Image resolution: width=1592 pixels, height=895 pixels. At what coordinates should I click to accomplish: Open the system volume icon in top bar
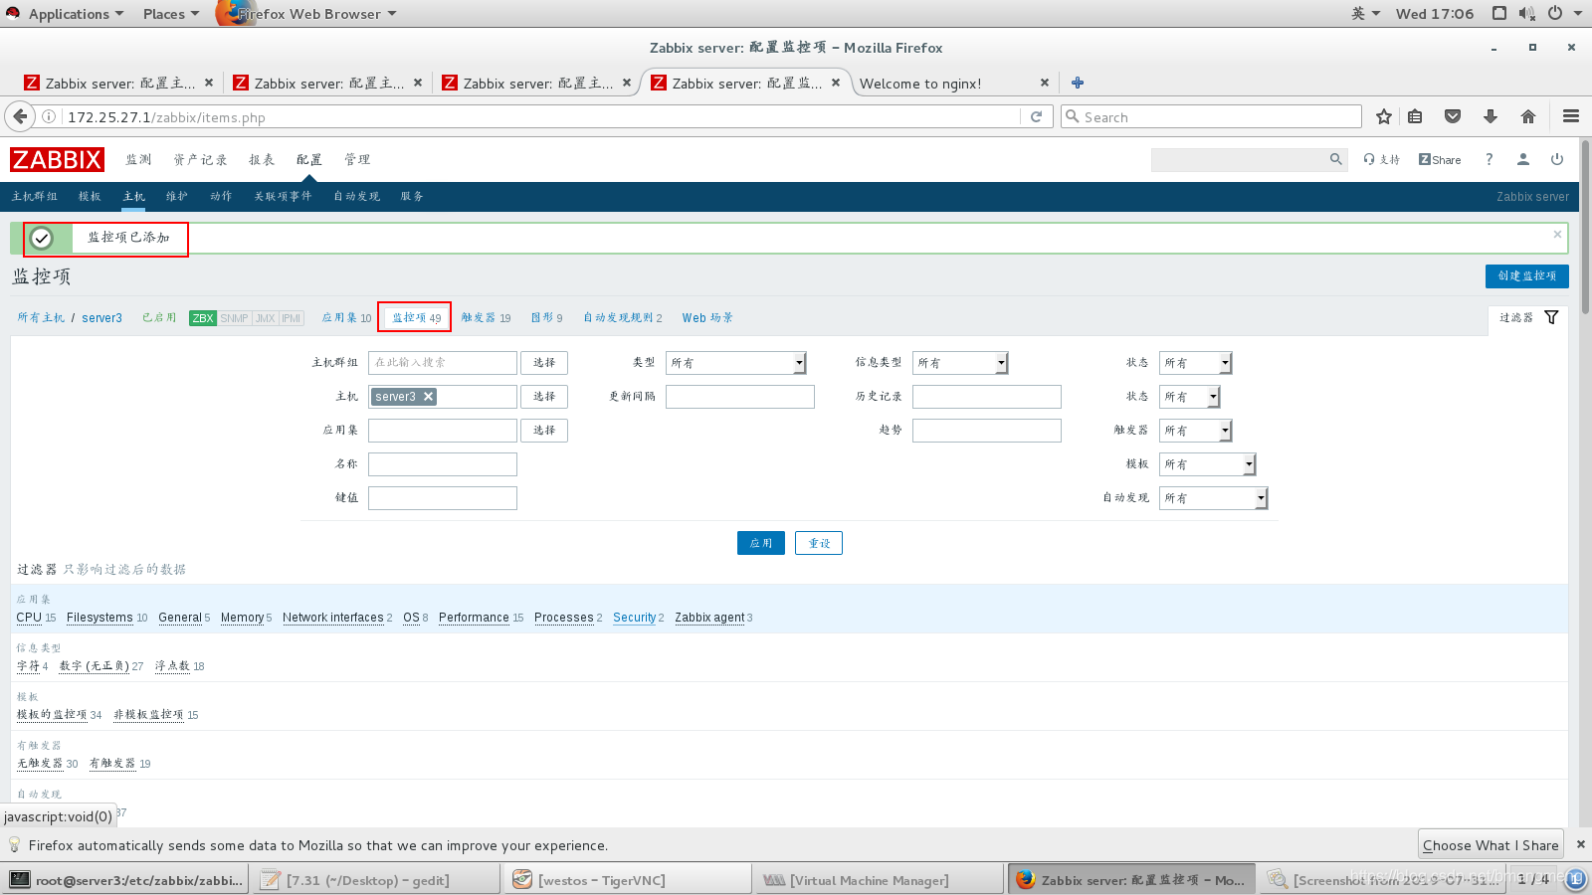click(x=1527, y=13)
